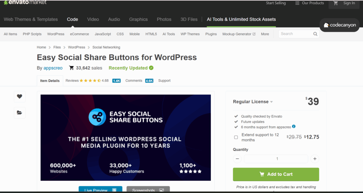Select All Items in category bar
The height and width of the screenshot is (193, 363).
coord(10,34)
